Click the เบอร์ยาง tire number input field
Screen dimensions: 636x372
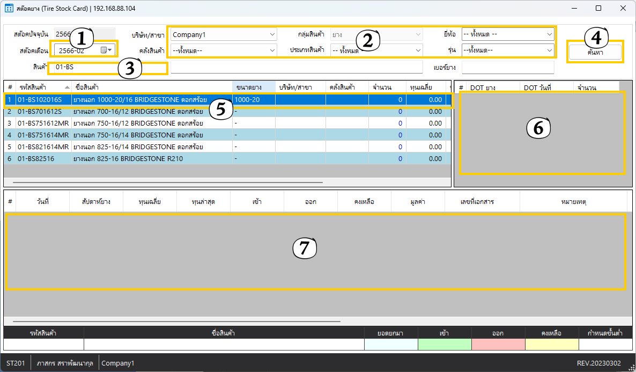pyautogui.click(x=507, y=68)
